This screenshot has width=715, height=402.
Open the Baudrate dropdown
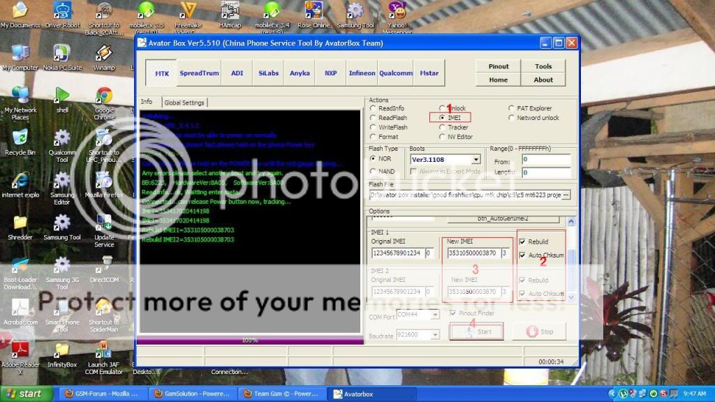pyautogui.click(x=435, y=336)
